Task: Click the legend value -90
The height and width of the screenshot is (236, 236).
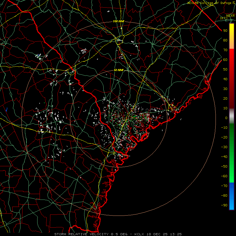Action: tap(224, 205)
